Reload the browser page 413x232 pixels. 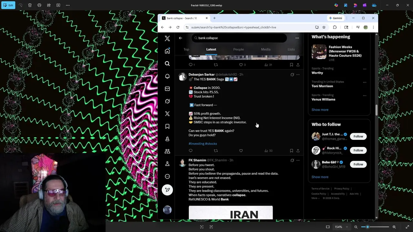178,27
